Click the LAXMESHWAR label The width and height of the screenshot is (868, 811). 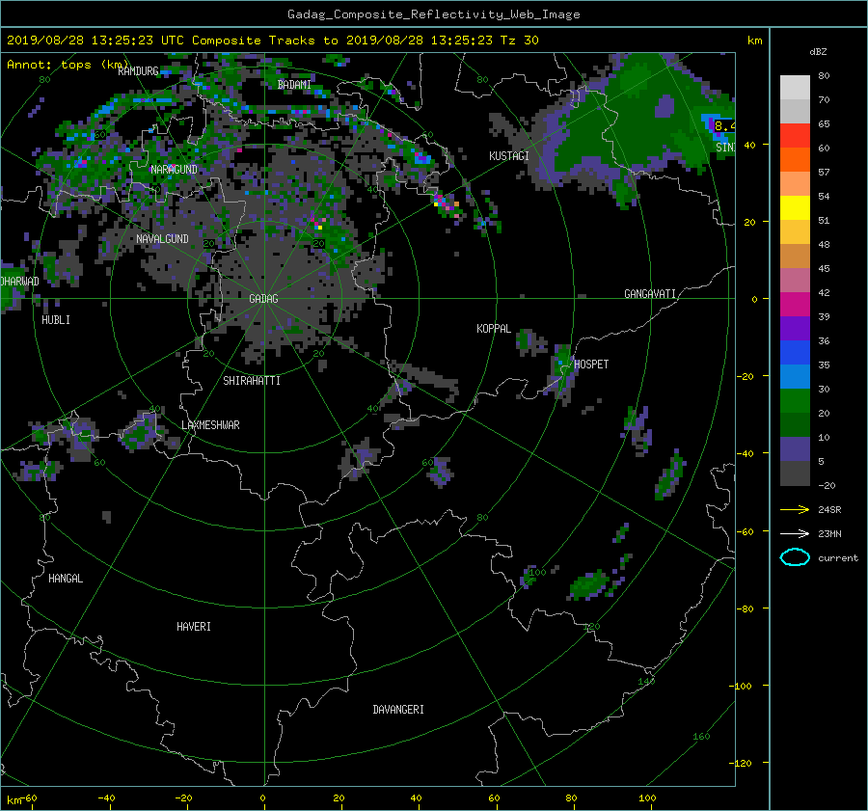pos(210,425)
